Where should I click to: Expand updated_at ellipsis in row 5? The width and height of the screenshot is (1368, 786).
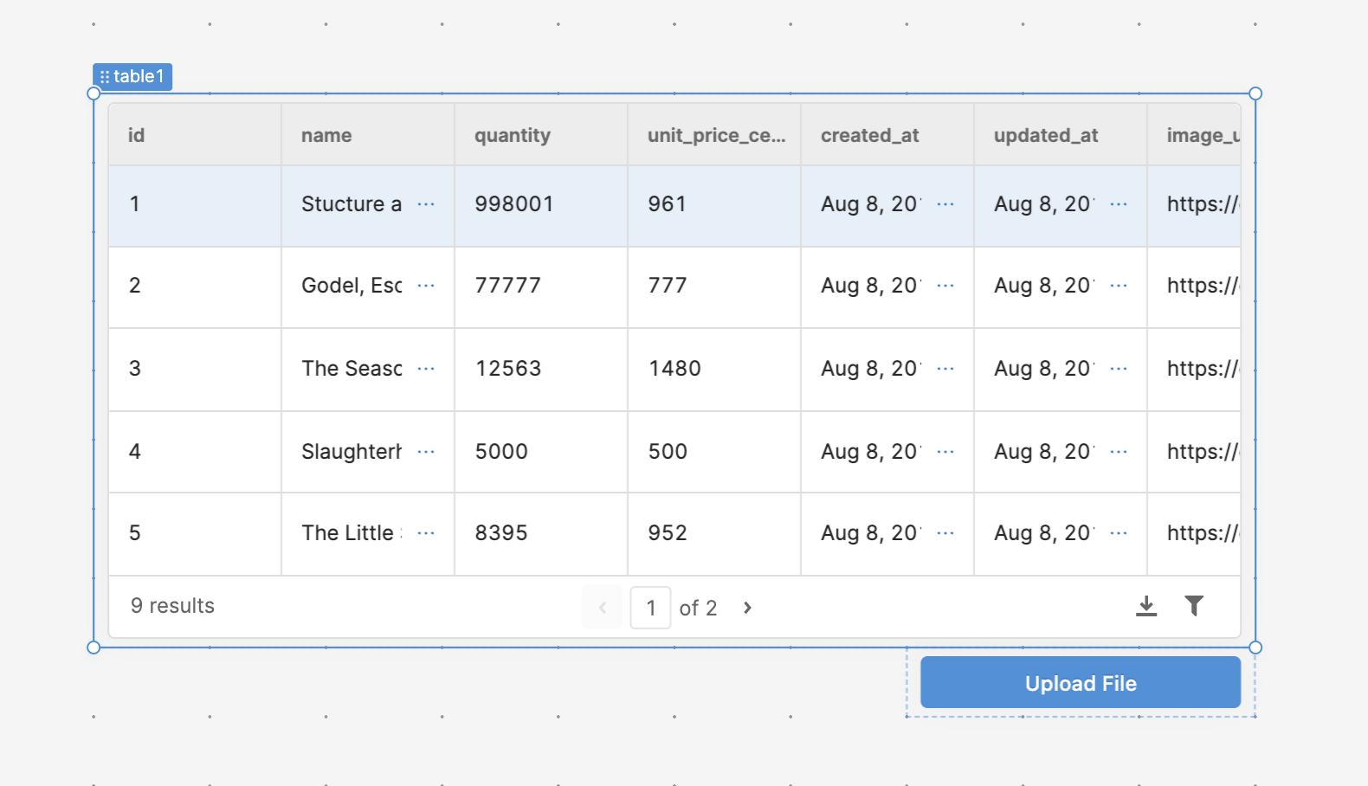click(1119, 533)
